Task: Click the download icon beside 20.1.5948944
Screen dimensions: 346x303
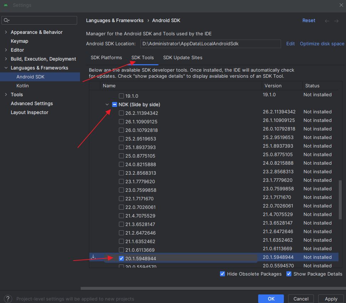Action: [93, 257]
